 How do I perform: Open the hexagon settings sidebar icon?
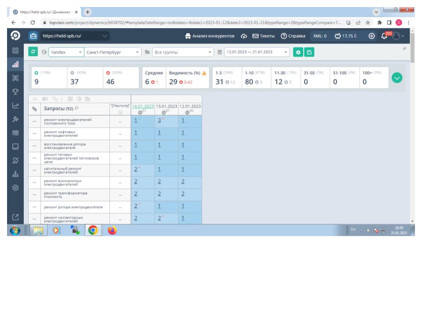click(15, 187)
